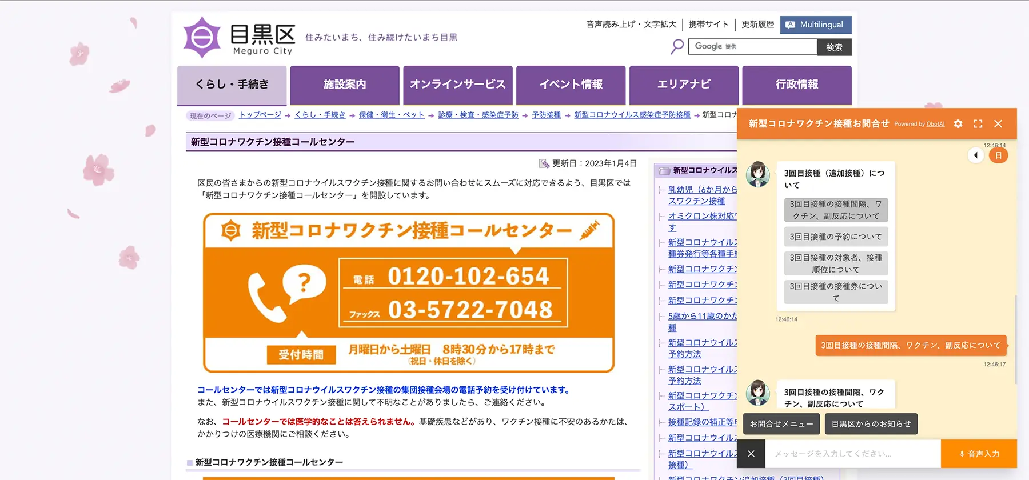This screenshot has height=480, width=1029.
Task: Click the chat back arrow icon
Action: [x=976, y=155]
